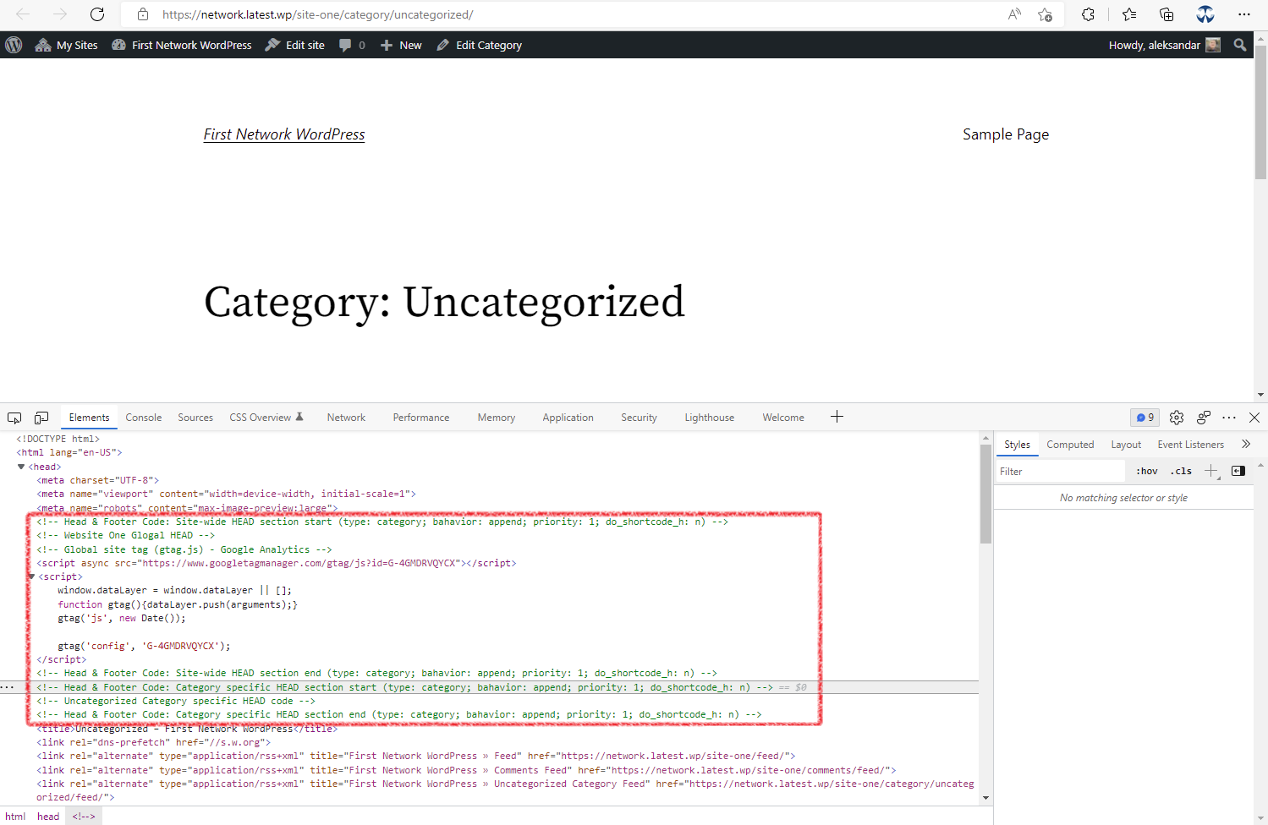Open the Welcome tab
Viewport: 1268px width, 825px height.
(783, 418)
